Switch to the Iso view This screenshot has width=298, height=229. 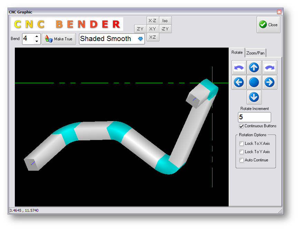click(165, 21)
